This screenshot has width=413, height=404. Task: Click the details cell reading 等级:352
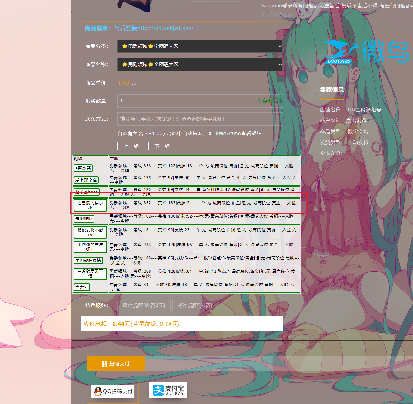point(204,205)
